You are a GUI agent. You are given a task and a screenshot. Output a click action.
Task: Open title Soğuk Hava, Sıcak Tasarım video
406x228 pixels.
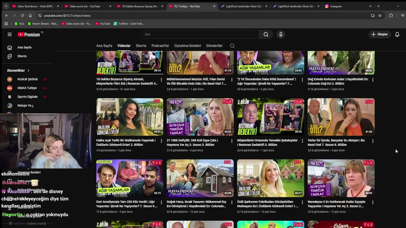click(x=196, y=204)
